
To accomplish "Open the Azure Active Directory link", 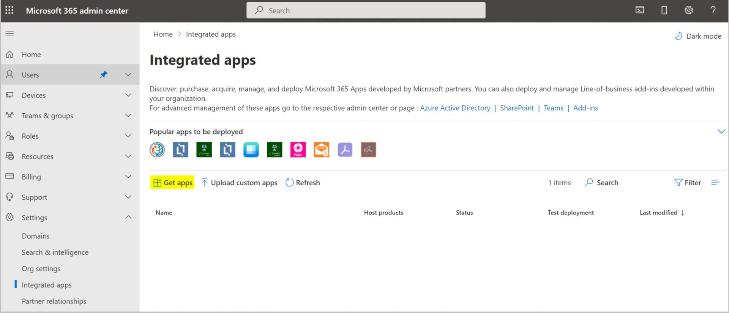I will tap(455, 108).
